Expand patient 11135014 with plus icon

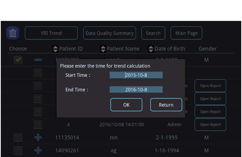coord(38,137)
